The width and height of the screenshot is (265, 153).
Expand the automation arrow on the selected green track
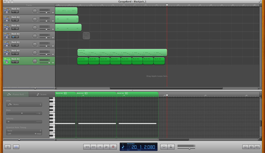tap(53, 63)
